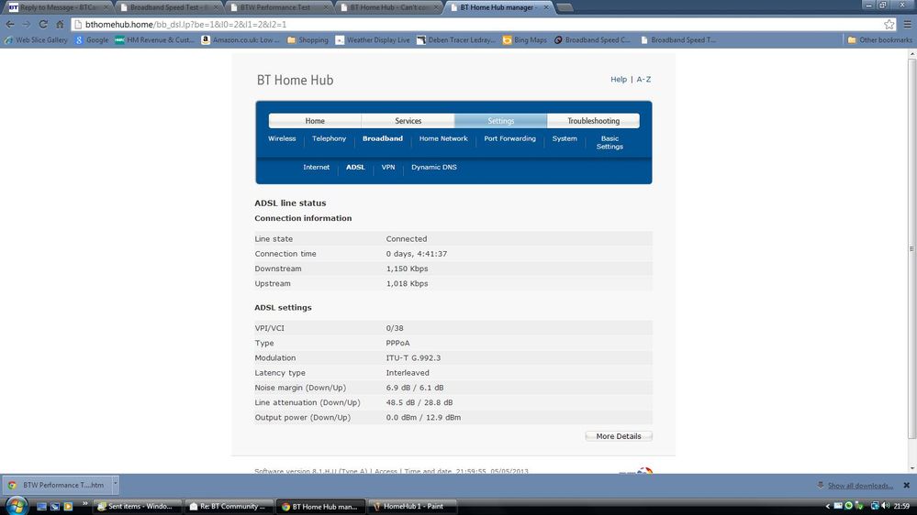Screen dimensions: 917x515
Task: Click the More Details button
Action: point(618,436)
